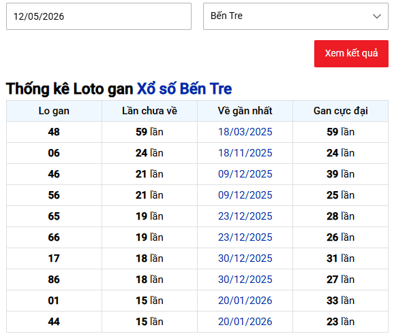Open the 18/11/2025 result link
The image size is (394, 336).
pos(245,153)
